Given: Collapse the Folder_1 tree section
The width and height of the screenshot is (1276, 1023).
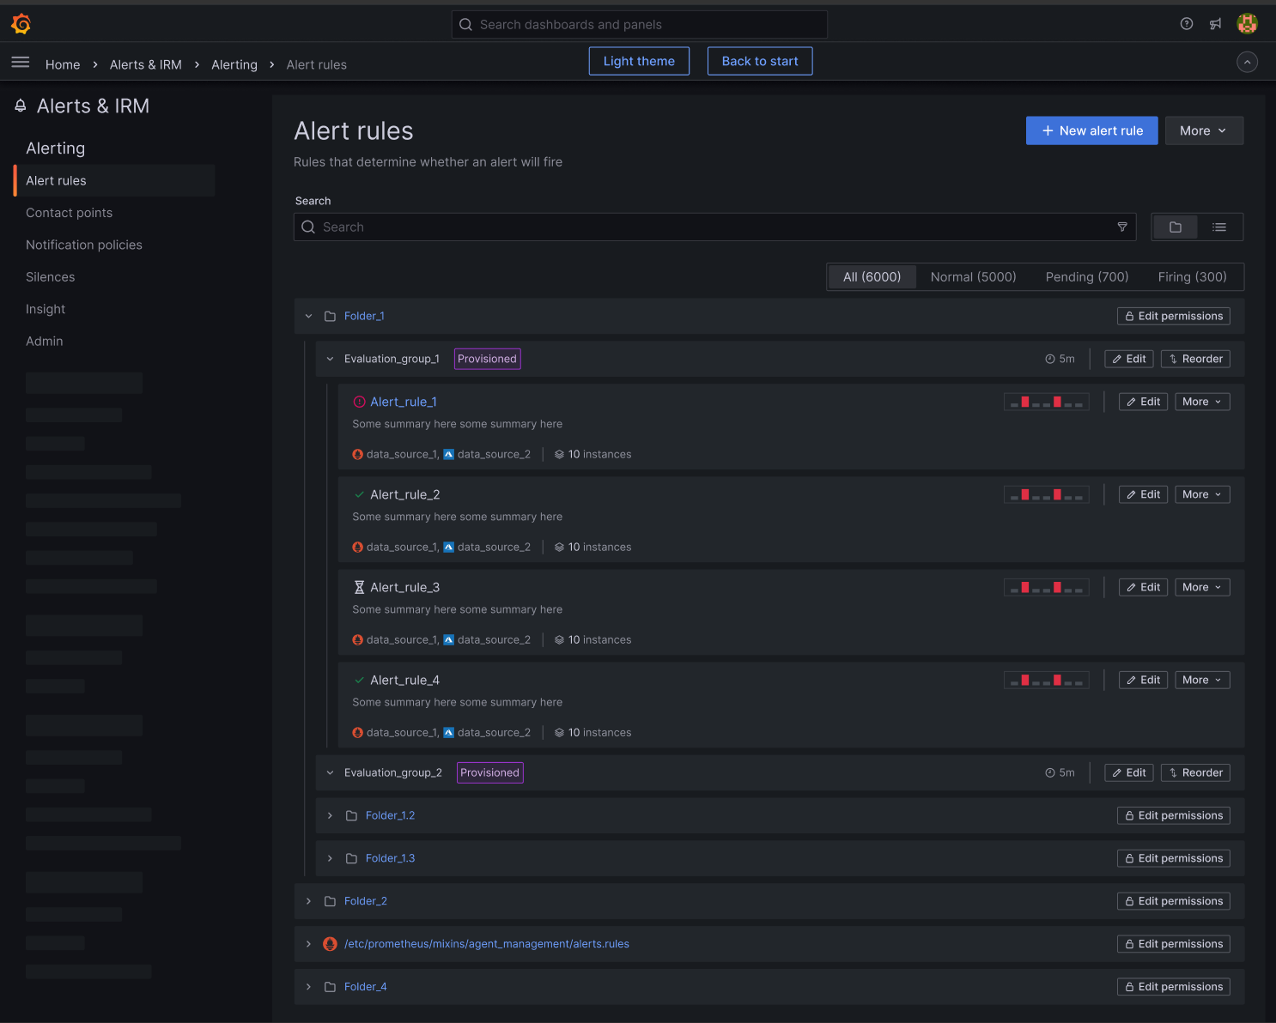Looking at the screenshot, I should (309, 316).
